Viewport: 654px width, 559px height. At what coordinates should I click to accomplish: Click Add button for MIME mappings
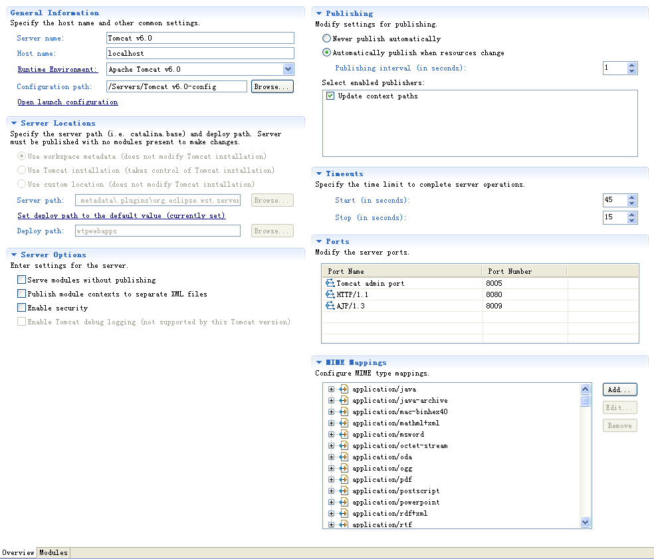(x=620, y=390)
